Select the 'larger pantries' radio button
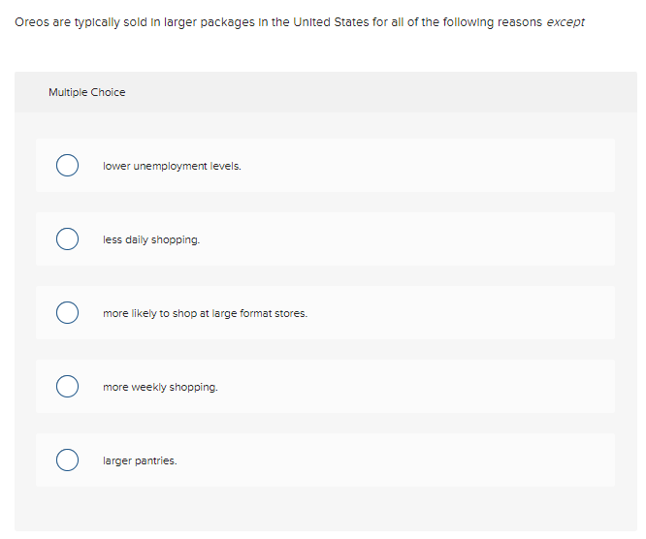 pos(67,460)
